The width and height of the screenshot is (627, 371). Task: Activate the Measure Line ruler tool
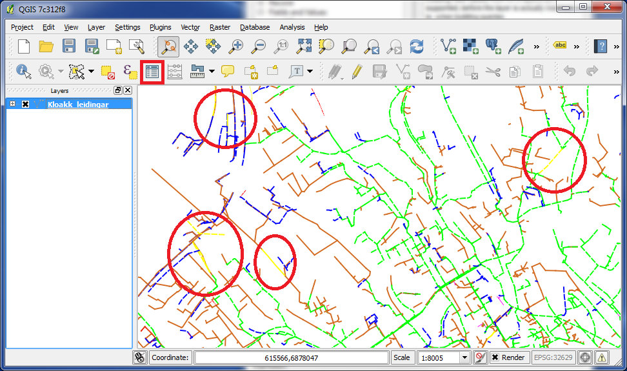pyautogui.click(x=197, y=72)
